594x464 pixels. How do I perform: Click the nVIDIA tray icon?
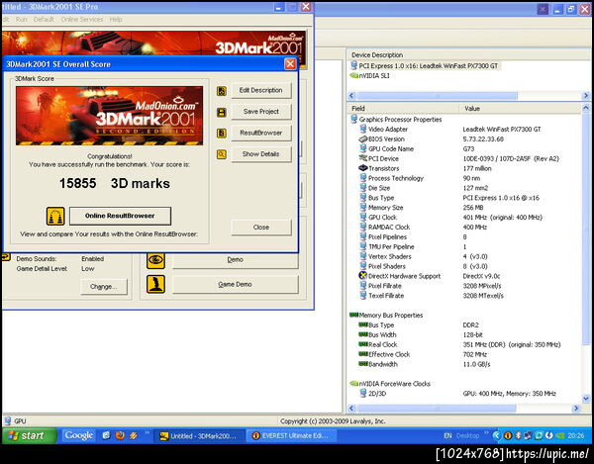[x=559, y=435]
